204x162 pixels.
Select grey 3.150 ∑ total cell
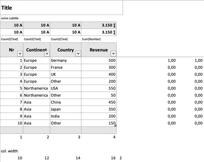[x=99, y=25]
